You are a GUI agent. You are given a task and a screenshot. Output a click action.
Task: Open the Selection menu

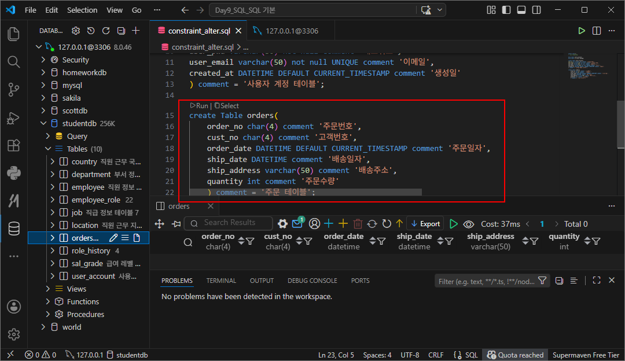click(82, 10)
